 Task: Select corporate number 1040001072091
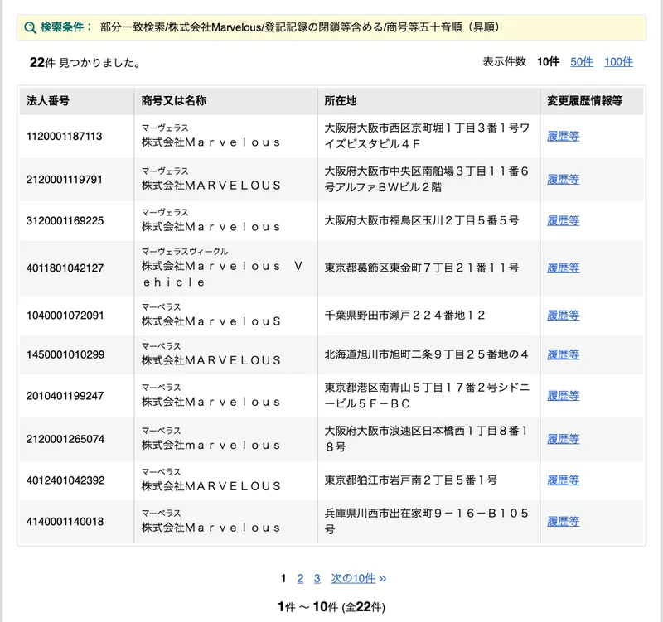coord(65,316)
